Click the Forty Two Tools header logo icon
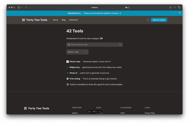The image size is (189, 123). pyautogui.click(x=24, y=20)
